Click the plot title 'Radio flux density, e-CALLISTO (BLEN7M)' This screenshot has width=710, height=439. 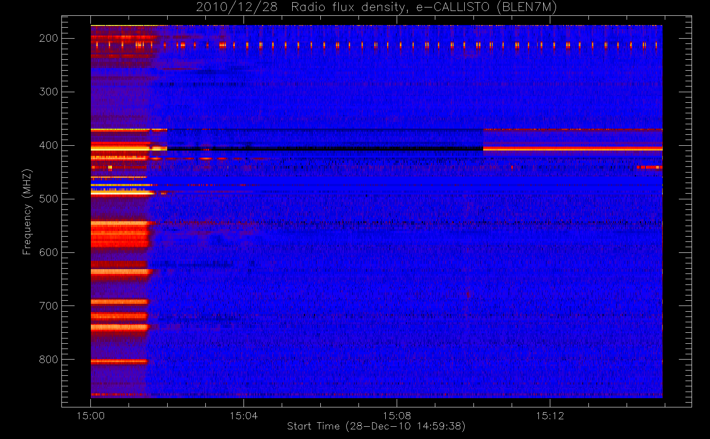424,7
